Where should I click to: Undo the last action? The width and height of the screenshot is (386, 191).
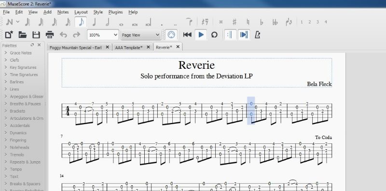click(x=63, y=35)
